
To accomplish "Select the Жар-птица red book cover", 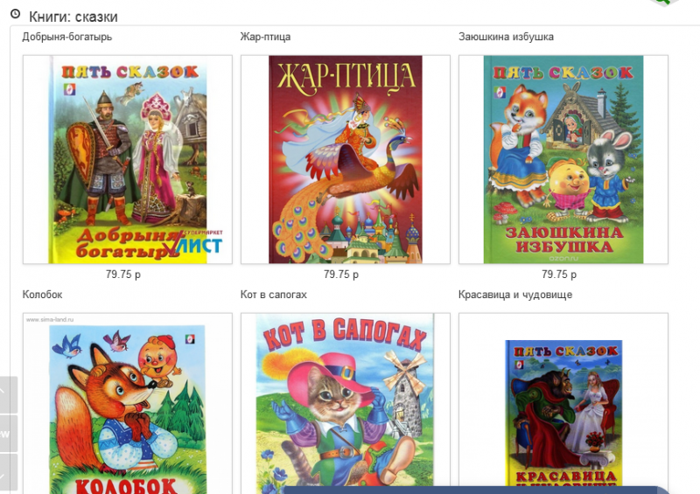I will (346, 159).
